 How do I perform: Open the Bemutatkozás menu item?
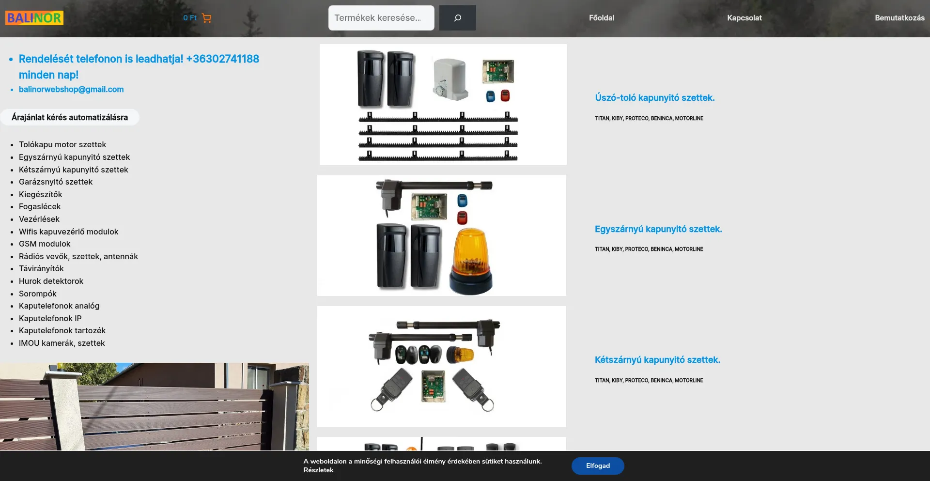pos(899,18)
